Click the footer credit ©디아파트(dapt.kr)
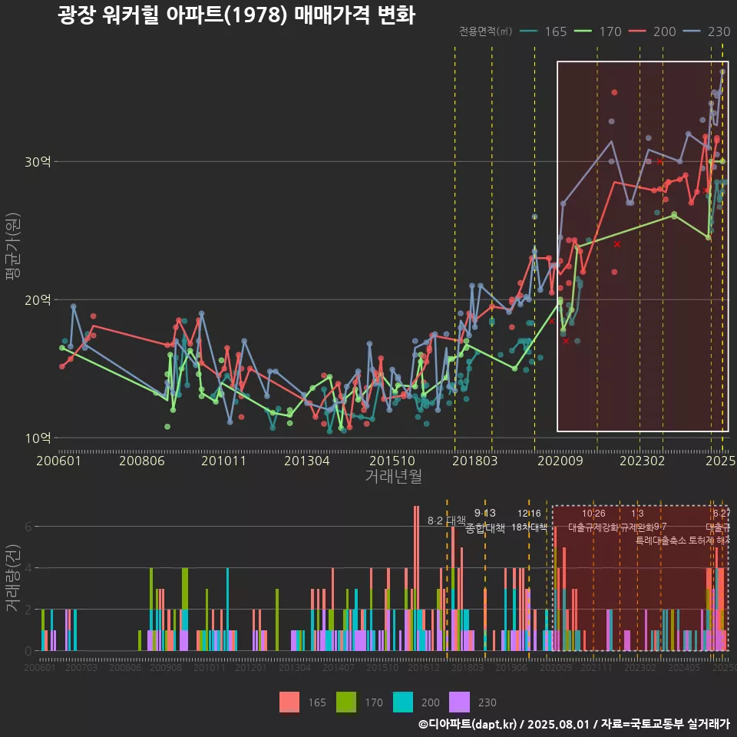This screenshot has width=737, height=737. tap(468, 724)
